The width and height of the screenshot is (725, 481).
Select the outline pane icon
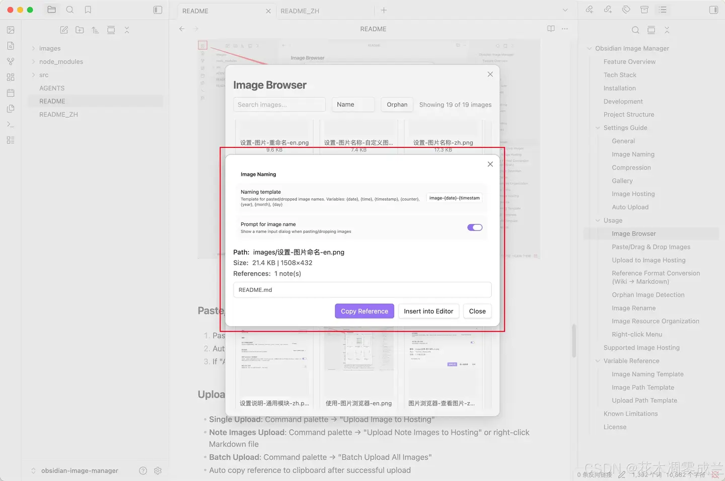pyautogui.click(x=663, y=10)
